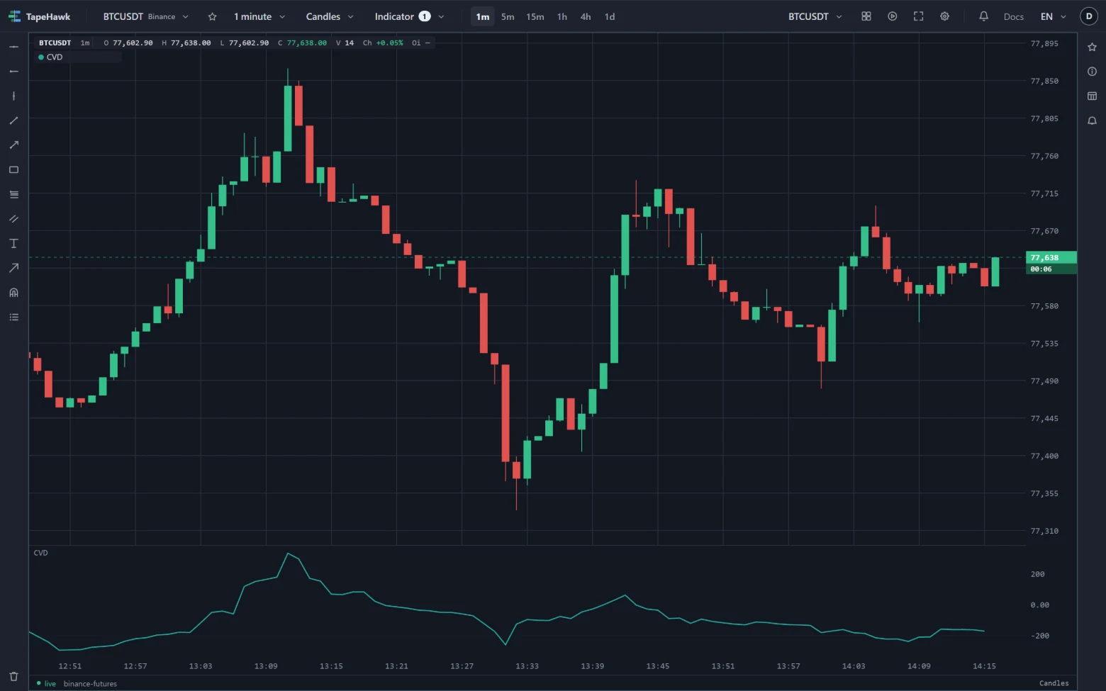1106x691 pixels.
Task: Open chart settings gear
Action: coord(944,16)
